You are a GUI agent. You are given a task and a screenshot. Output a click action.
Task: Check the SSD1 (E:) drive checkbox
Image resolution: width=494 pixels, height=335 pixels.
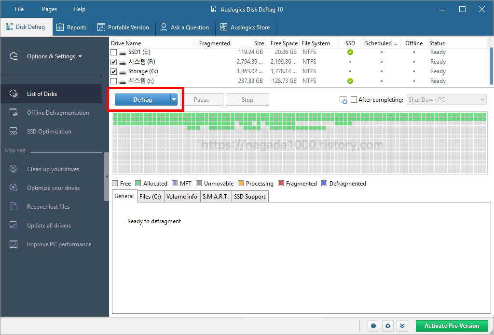[114, 52]
